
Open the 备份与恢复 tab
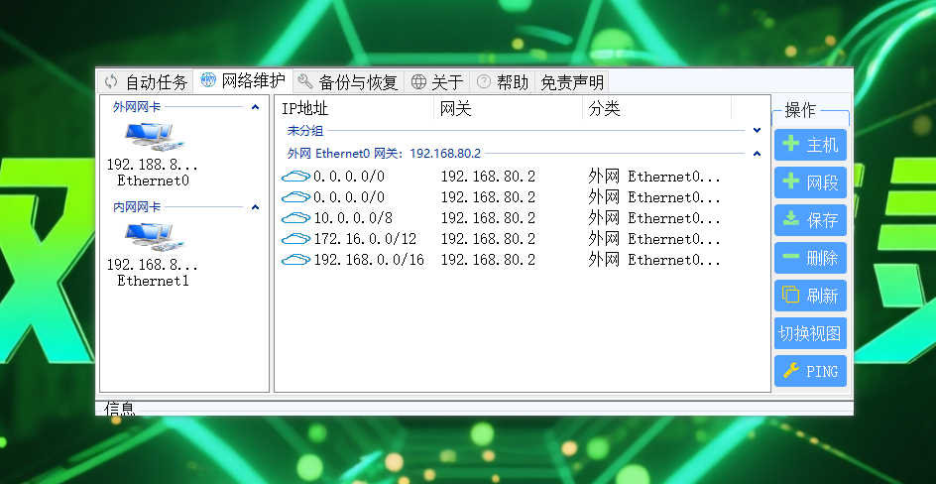point(349,81)
